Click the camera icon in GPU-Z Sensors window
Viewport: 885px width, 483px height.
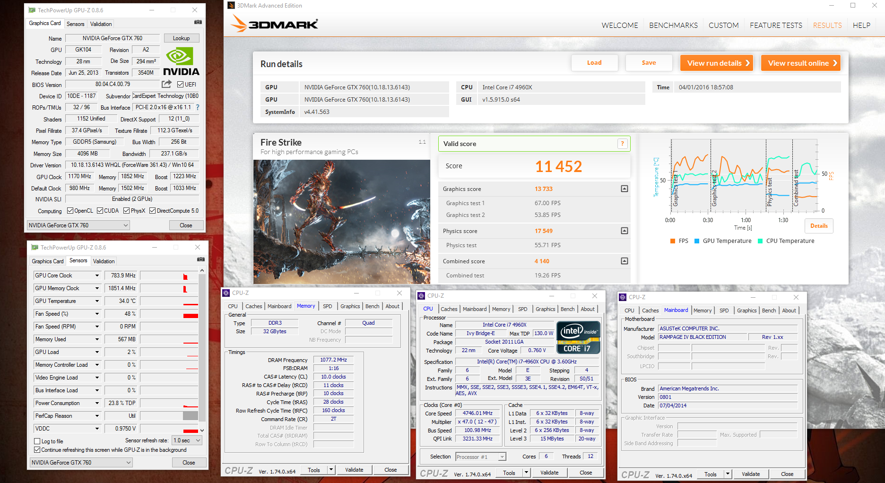coord(200,259)
